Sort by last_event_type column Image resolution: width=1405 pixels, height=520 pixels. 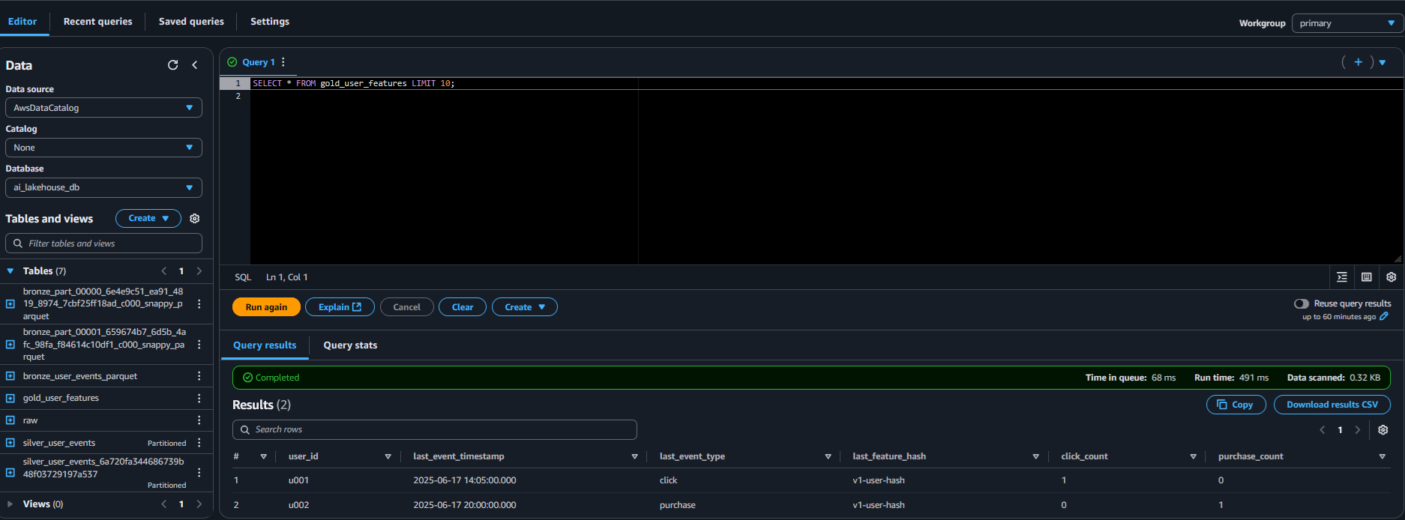pos(828,456)
